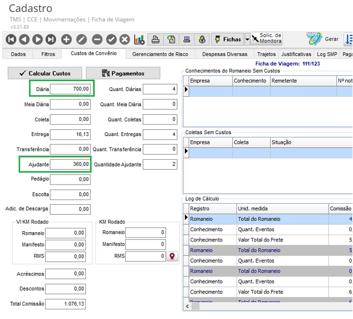
Task: Edit the current record with pencil icon
Action: [81, 39]
